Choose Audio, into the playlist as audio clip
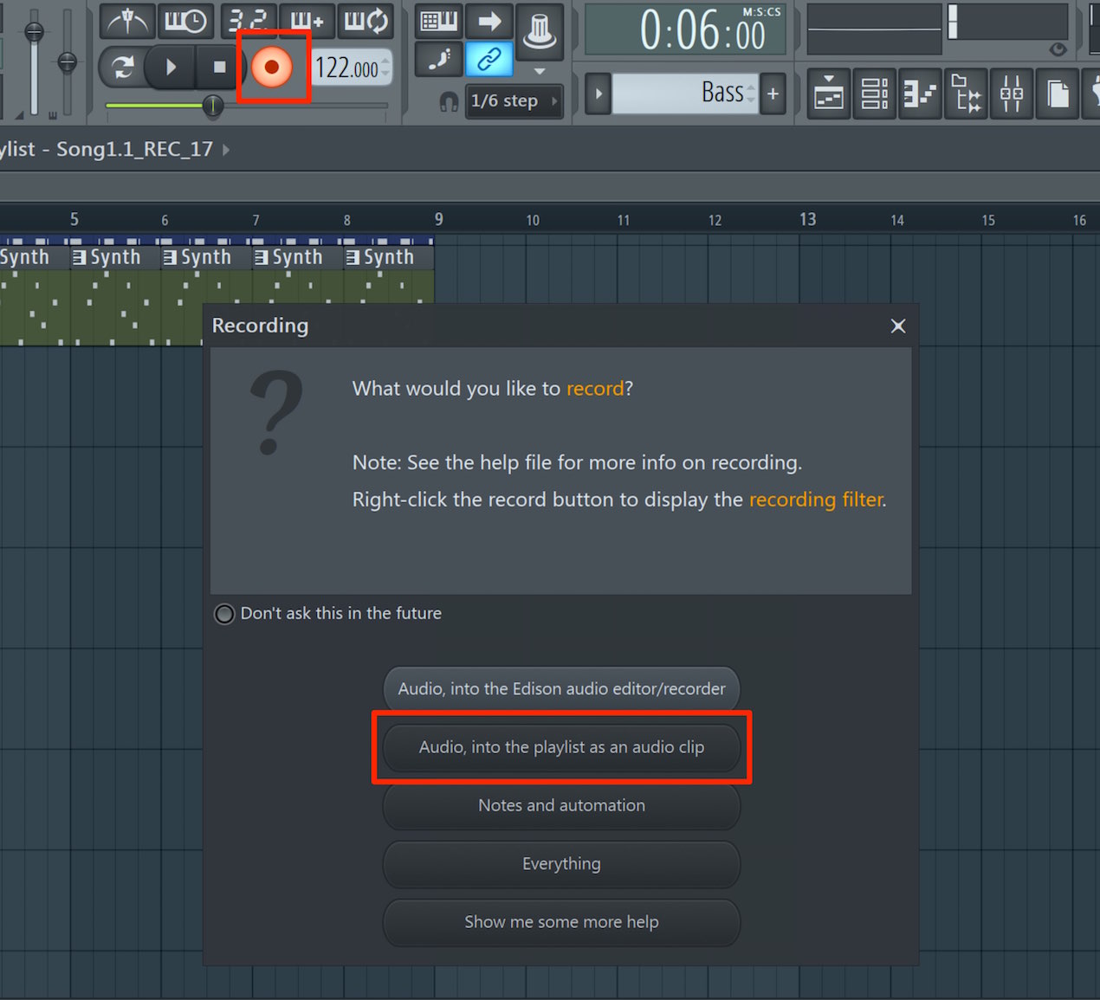 point(561,747)
